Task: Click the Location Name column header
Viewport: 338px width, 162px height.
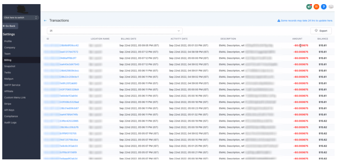Action: point(100,39)
